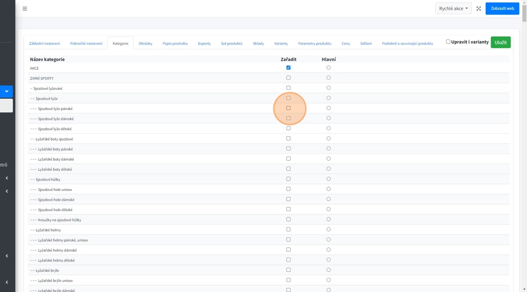Open the Ceny tab
The height and width of the screenshot is (292, 527).
point(346,43)
